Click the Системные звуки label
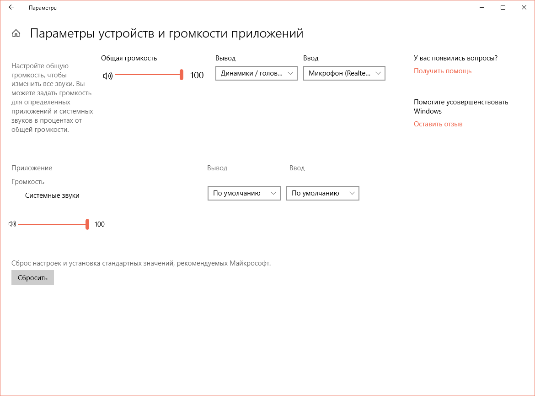 52,195
